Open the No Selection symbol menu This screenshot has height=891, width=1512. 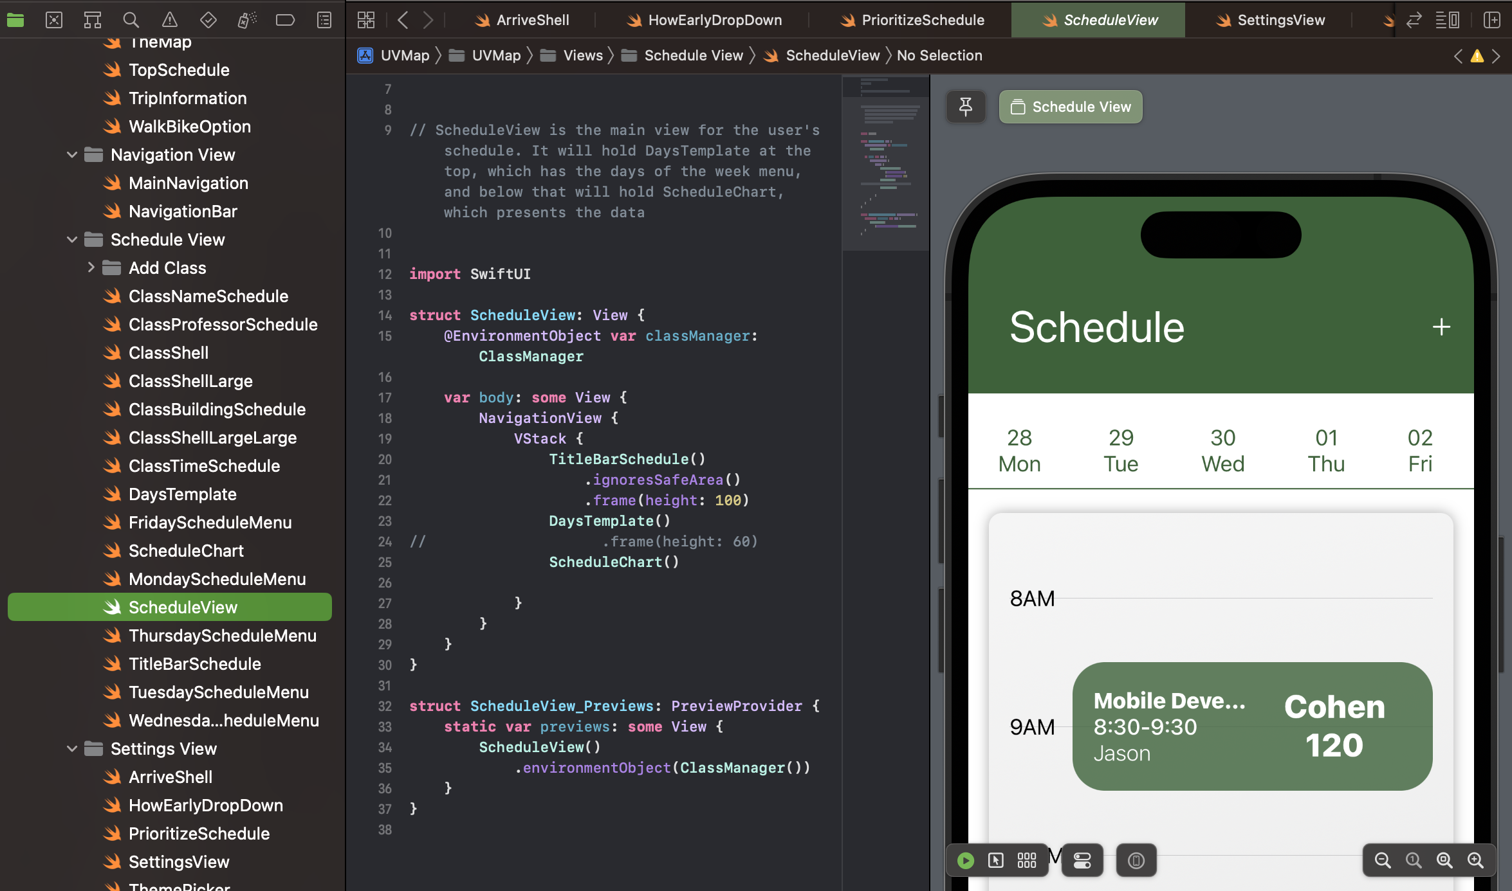(939, 56)
